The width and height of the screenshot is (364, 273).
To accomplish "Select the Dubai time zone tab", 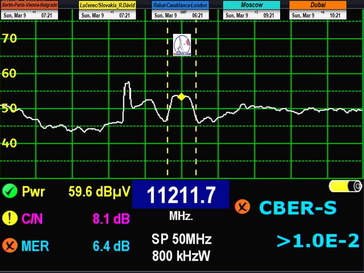I will tap(318, 5).
